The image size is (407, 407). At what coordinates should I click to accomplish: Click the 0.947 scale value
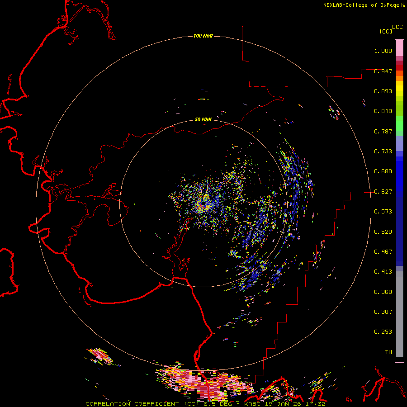click(x=383, y=71)
